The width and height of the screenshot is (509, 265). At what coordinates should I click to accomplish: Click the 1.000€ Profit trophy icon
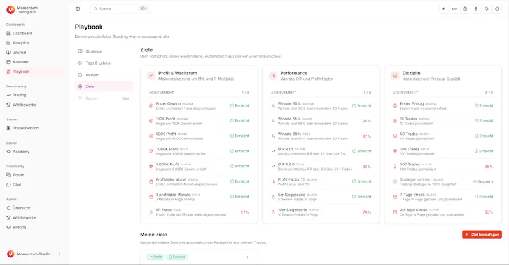(151, 151)
